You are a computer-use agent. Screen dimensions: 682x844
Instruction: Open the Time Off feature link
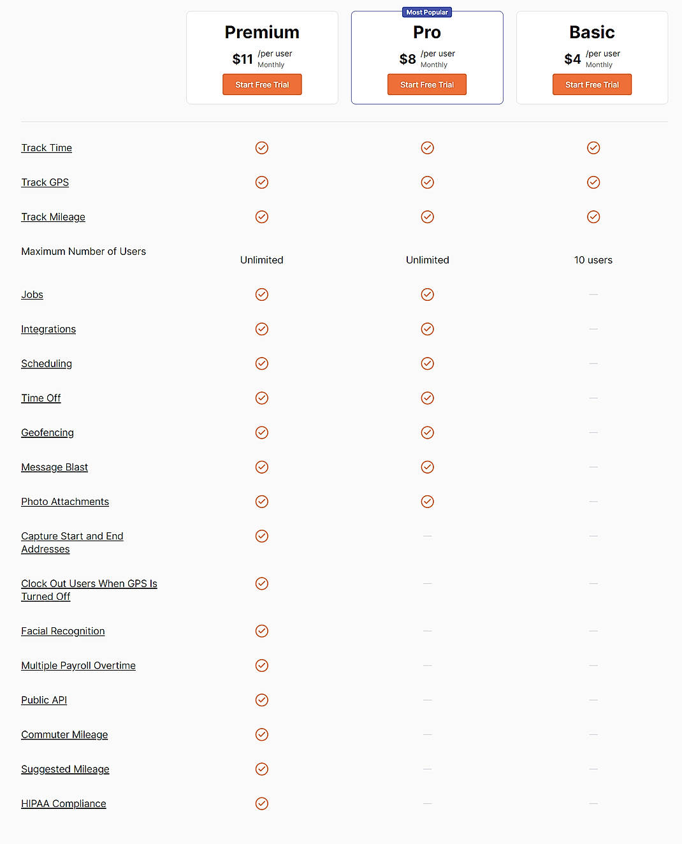[41, 398]
